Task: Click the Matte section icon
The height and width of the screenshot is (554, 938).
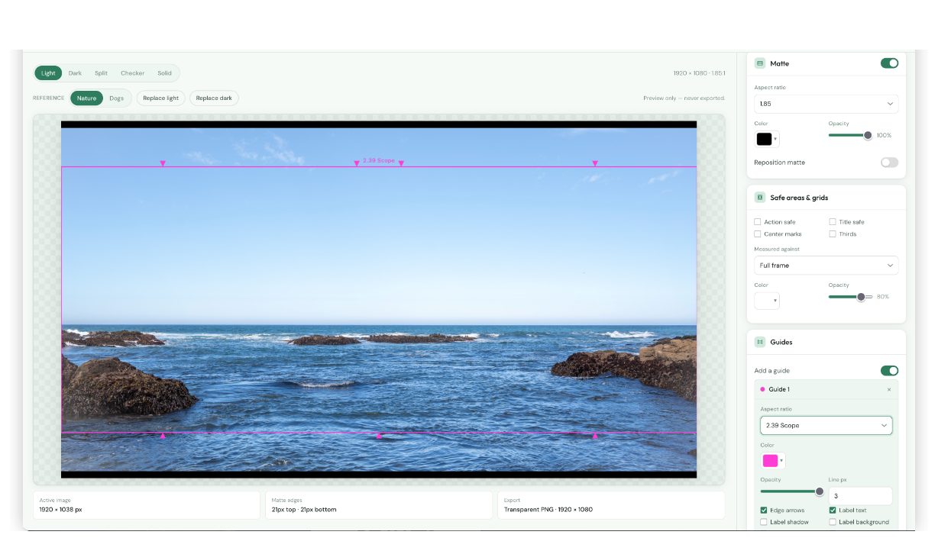Action: 760,63
